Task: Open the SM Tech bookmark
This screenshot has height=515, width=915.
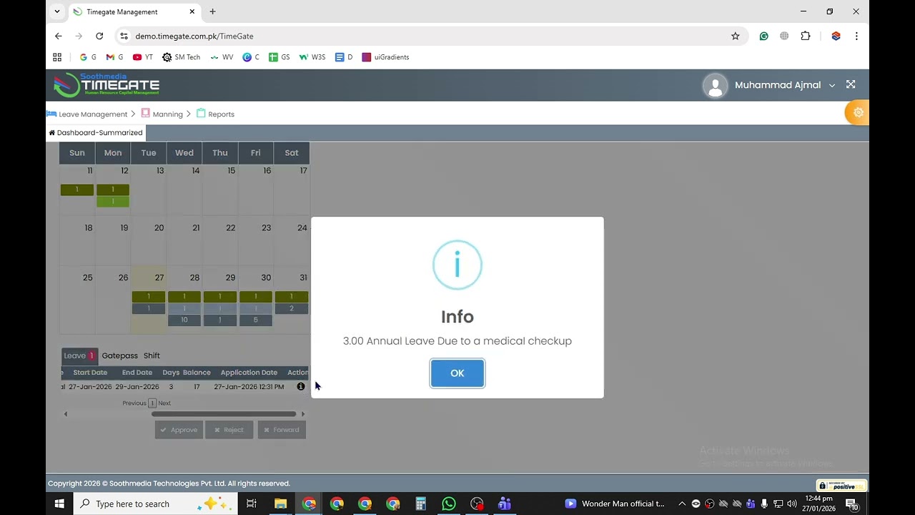Action: click(x=182, y=57)
